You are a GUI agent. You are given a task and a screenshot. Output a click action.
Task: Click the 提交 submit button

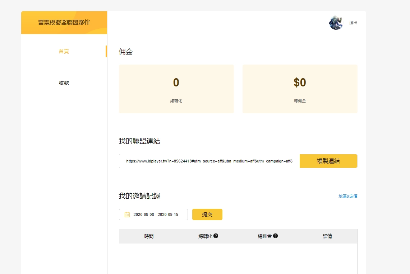tap(207, 214)
